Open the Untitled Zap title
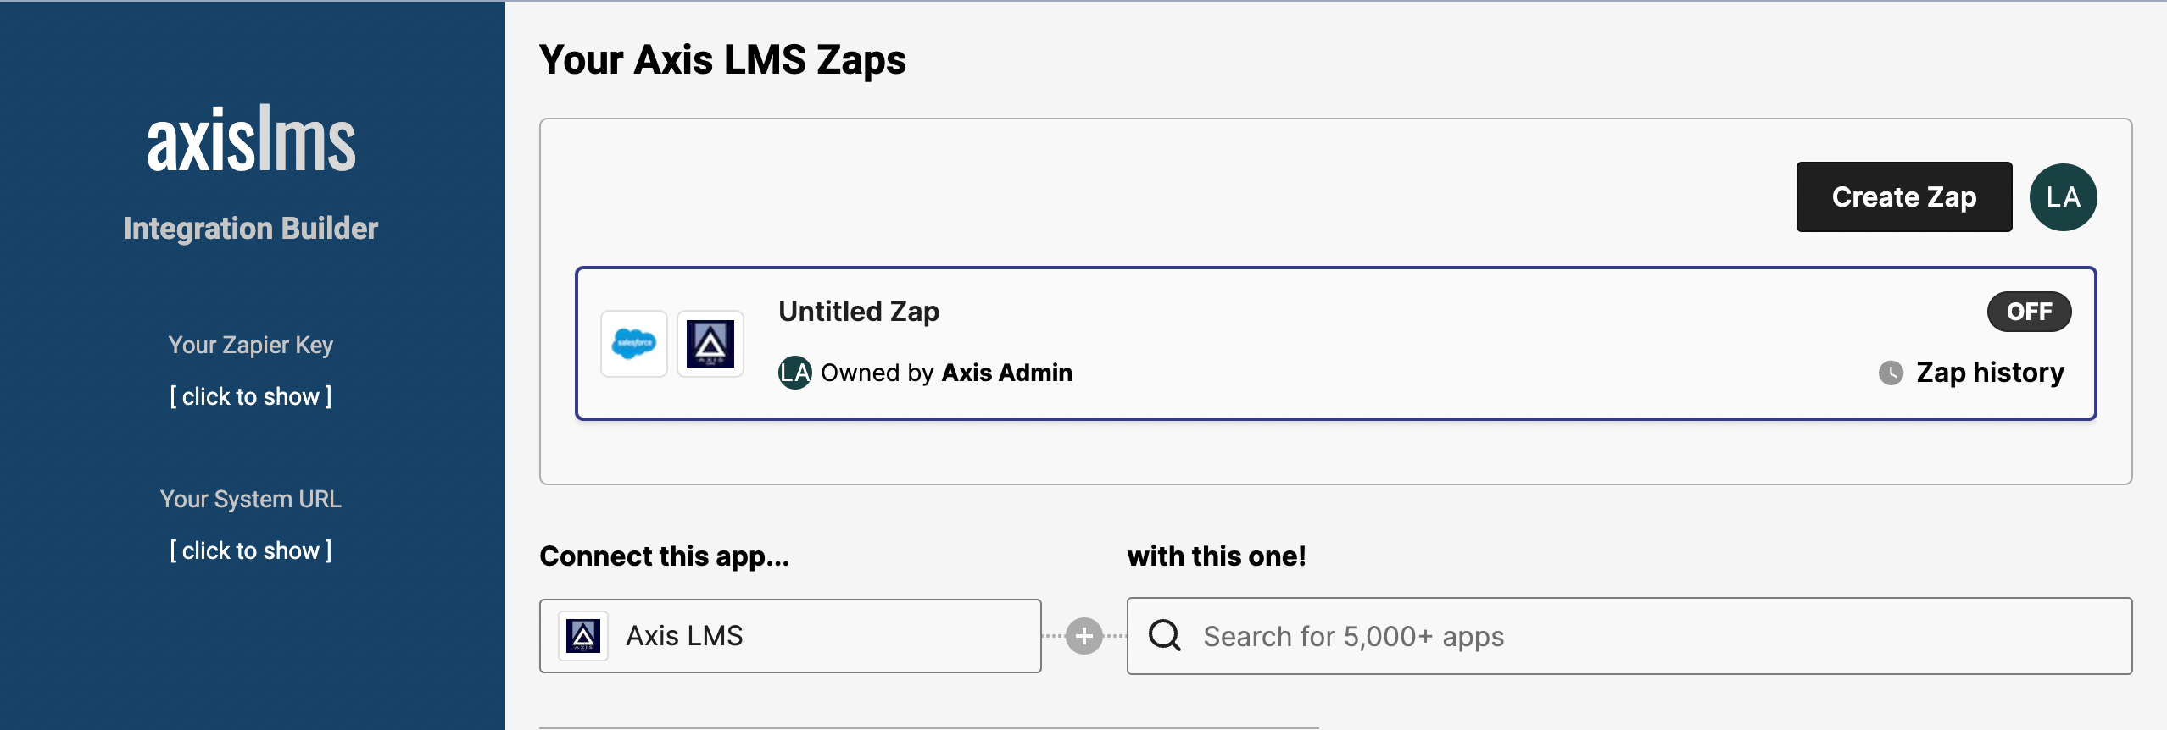2167x730 pixels. [859, 312]
